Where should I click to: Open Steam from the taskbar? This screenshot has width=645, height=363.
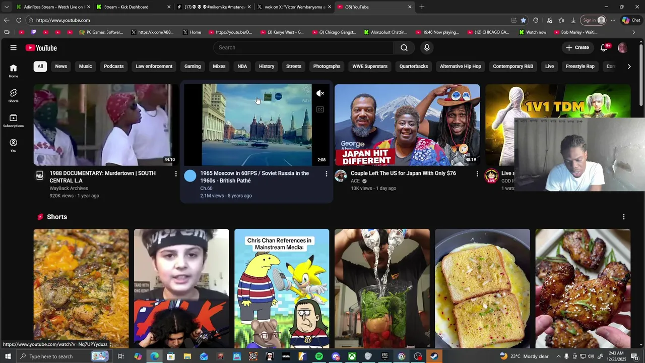434,356
